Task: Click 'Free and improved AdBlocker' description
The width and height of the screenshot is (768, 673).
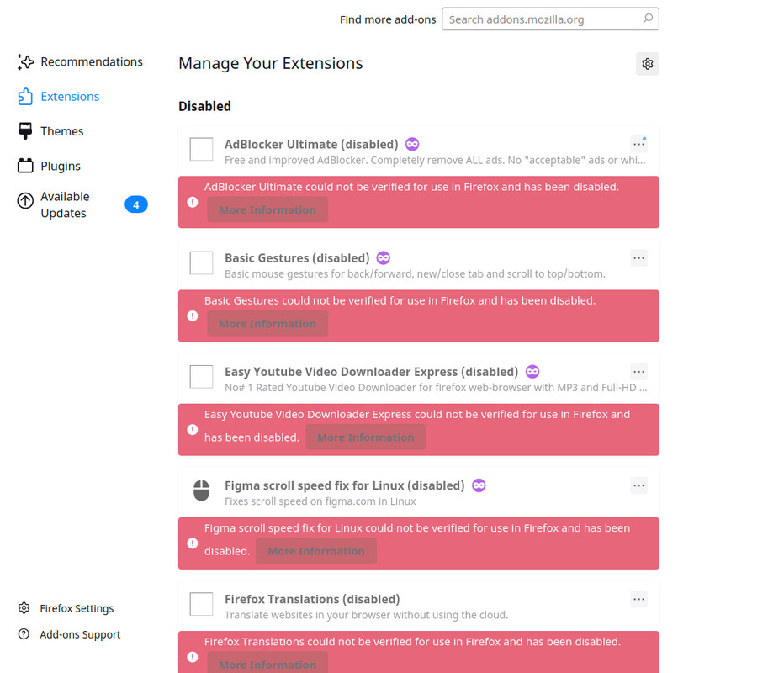Action: (435, 160)
